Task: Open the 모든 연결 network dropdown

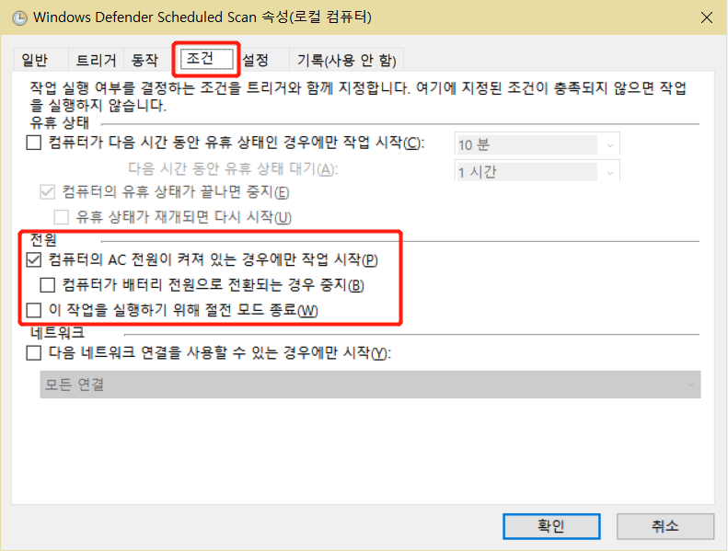Action: tap(370, 385)
